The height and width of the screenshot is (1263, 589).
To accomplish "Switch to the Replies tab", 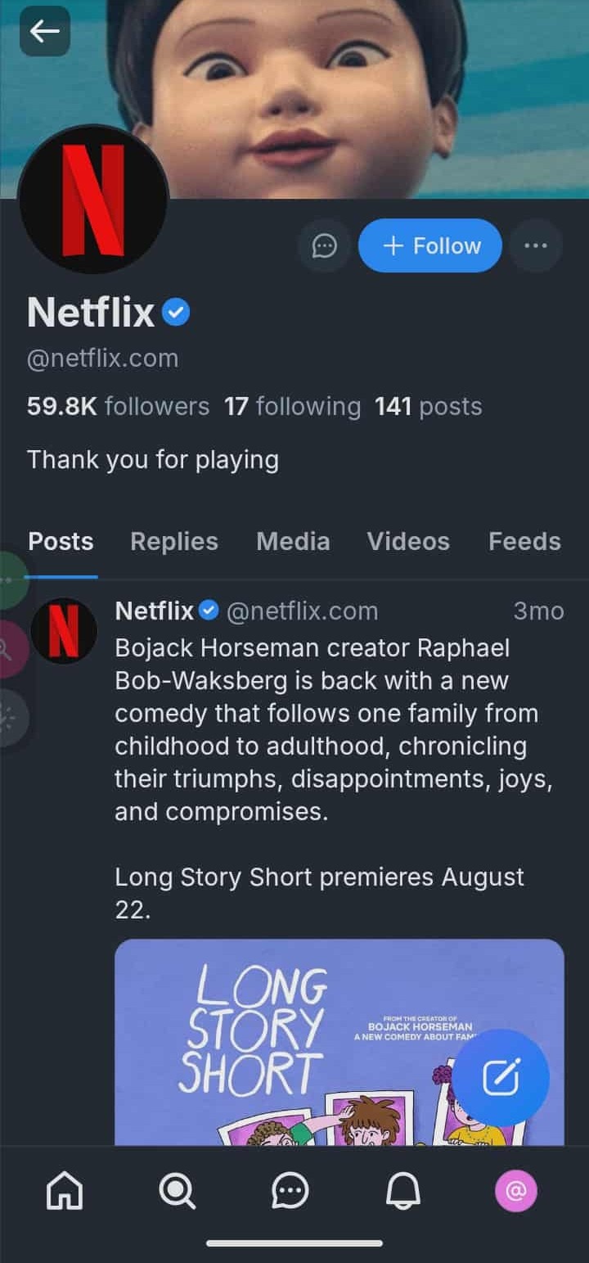I will click(174, 541).
